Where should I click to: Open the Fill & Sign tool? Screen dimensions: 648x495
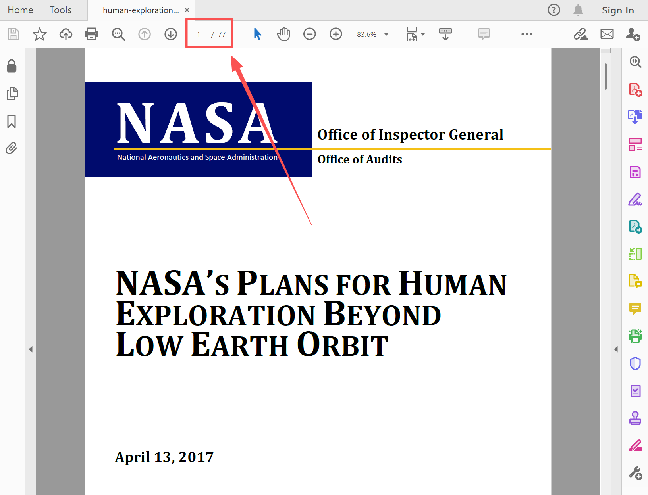[x=635, y=199]
